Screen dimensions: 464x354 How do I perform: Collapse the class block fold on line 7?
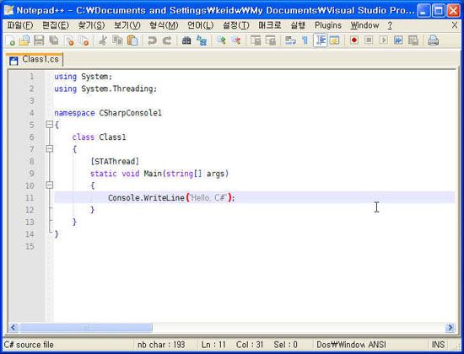pos(50,148)
